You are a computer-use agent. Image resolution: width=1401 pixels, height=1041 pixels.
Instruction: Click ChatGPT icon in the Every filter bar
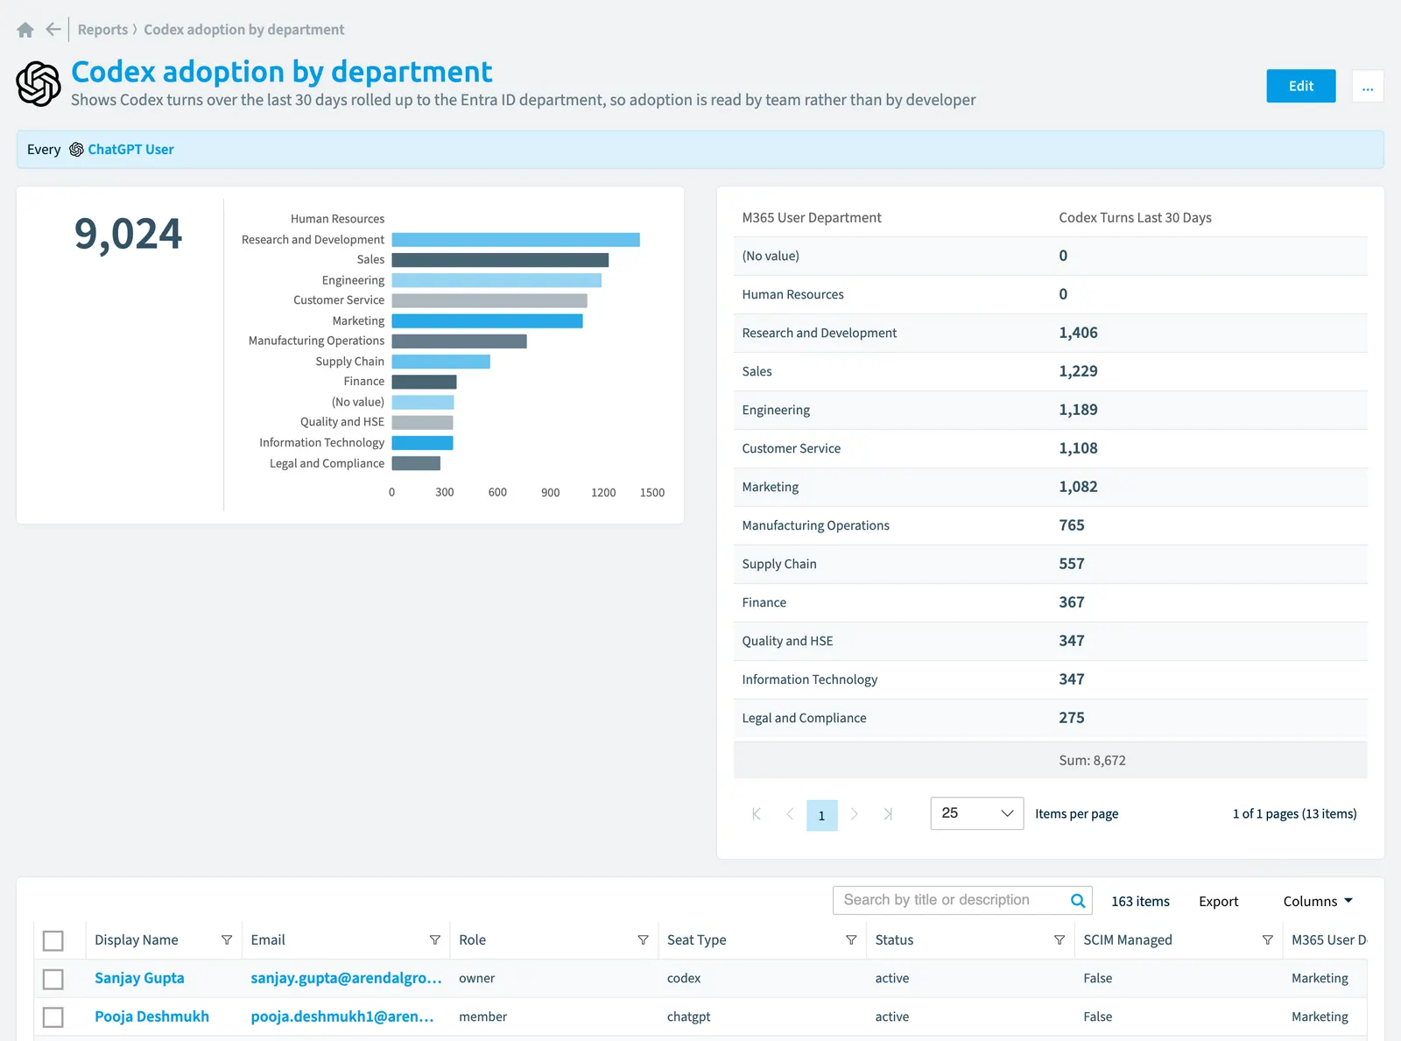click(x=76, y=150)
